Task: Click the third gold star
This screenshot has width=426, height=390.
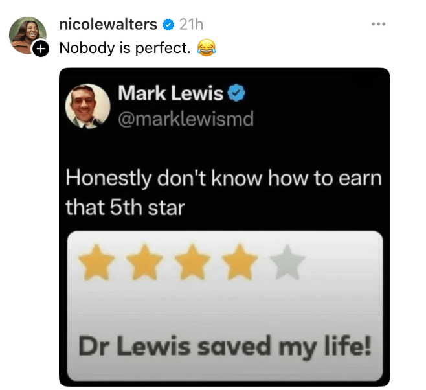Action: (x=192, y=262)
